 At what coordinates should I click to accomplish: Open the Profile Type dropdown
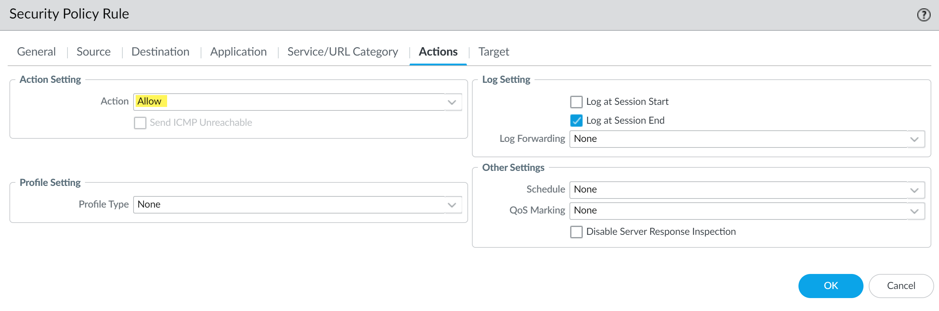(x=452, y=205)
